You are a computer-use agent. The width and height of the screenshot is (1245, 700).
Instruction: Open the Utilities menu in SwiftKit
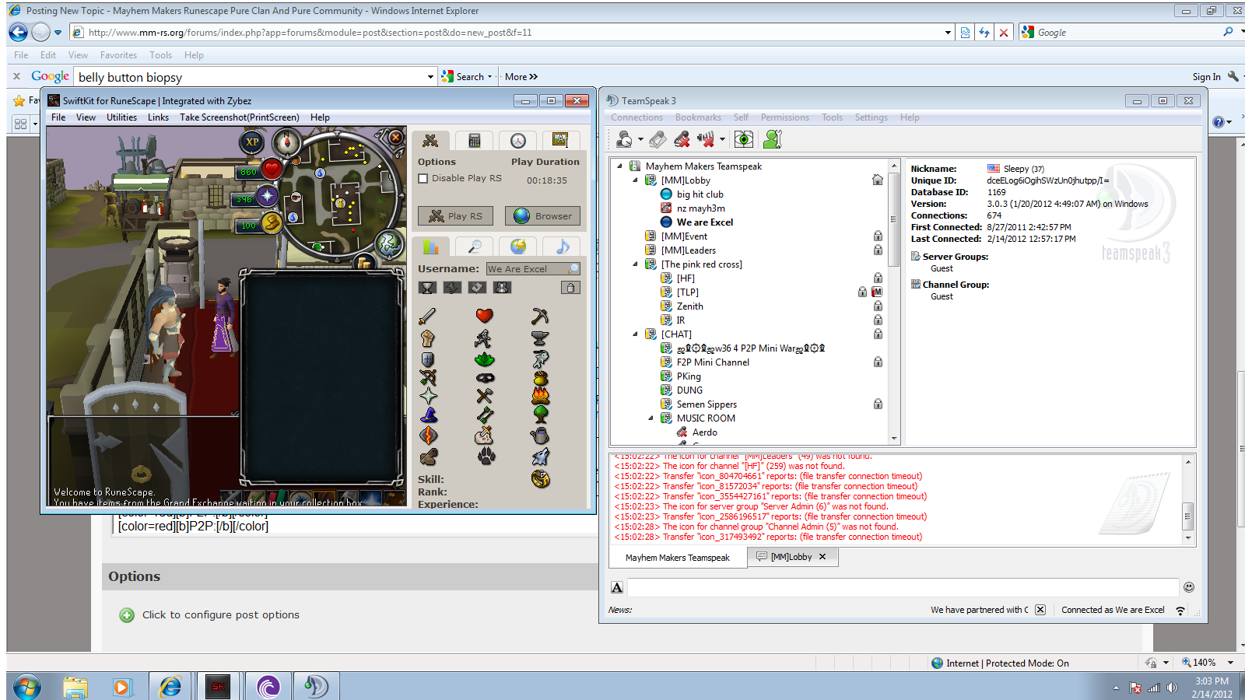(x=121, y=117)
